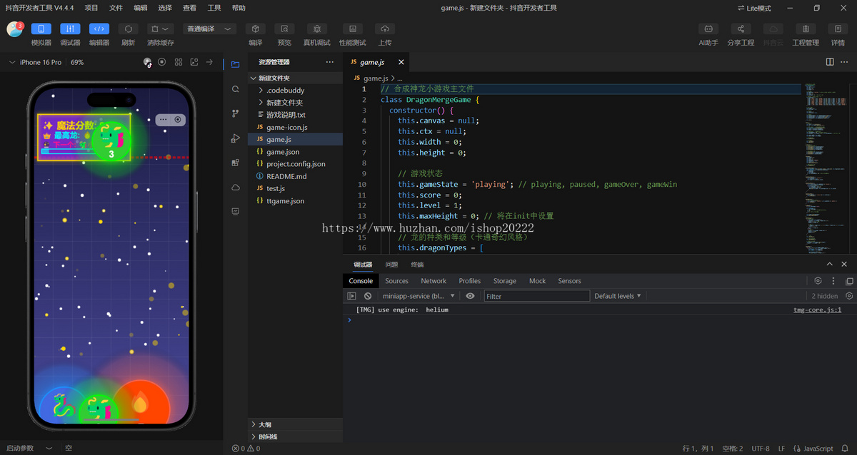Open the tmg-core.js:1 source link
This screenshot has width=857, height=455.
[x=817, y=310]
